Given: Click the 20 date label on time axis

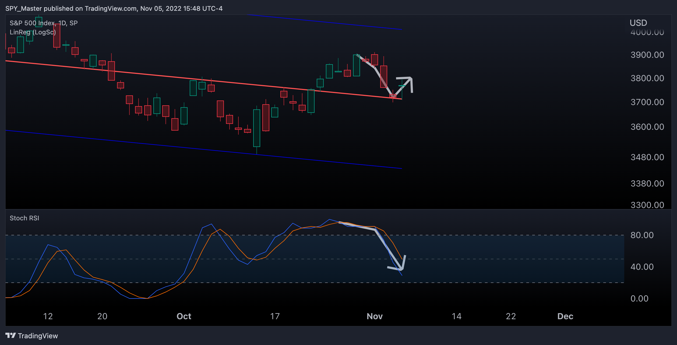Looking at the screenshot, I should point(102,316).
